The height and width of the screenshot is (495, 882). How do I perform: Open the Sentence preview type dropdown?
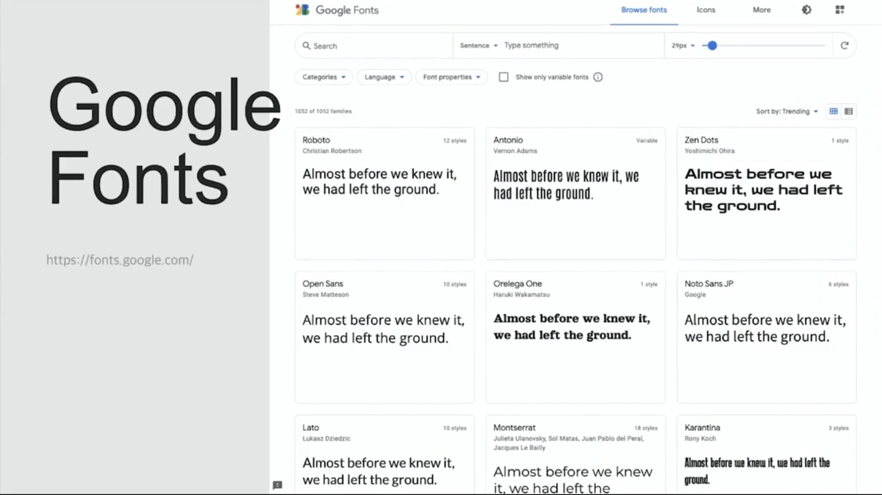pyautogui.click(x=478, y=45)
